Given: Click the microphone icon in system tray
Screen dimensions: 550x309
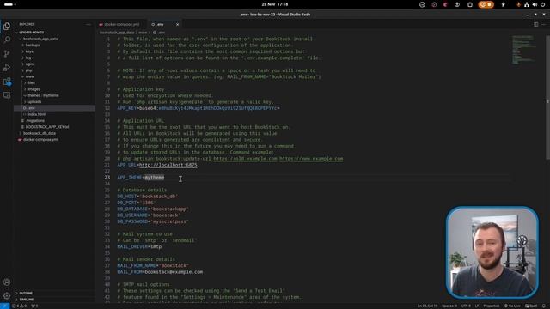Looking at the screenshot, I should point(518,4).
